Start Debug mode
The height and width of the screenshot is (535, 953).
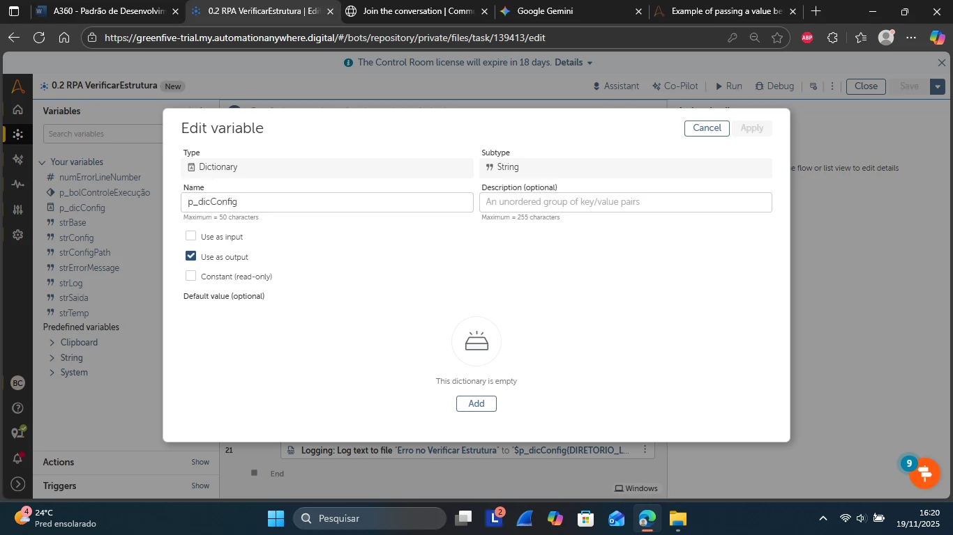coord(774,86)
